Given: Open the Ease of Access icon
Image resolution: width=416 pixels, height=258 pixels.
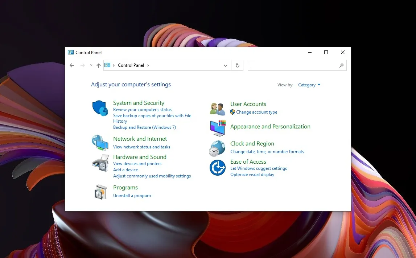Looking at the screenshot, I should [x=218, y=168].
